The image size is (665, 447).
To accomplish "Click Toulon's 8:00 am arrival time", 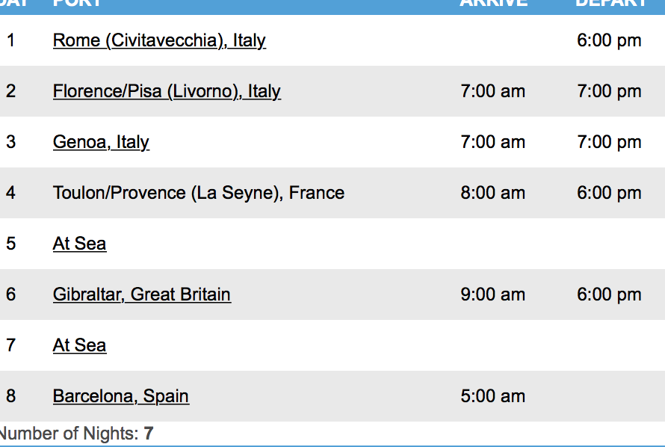I will tap(493, 193).
